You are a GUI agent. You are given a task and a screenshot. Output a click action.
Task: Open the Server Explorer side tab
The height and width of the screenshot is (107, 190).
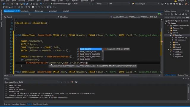(1, 15)
